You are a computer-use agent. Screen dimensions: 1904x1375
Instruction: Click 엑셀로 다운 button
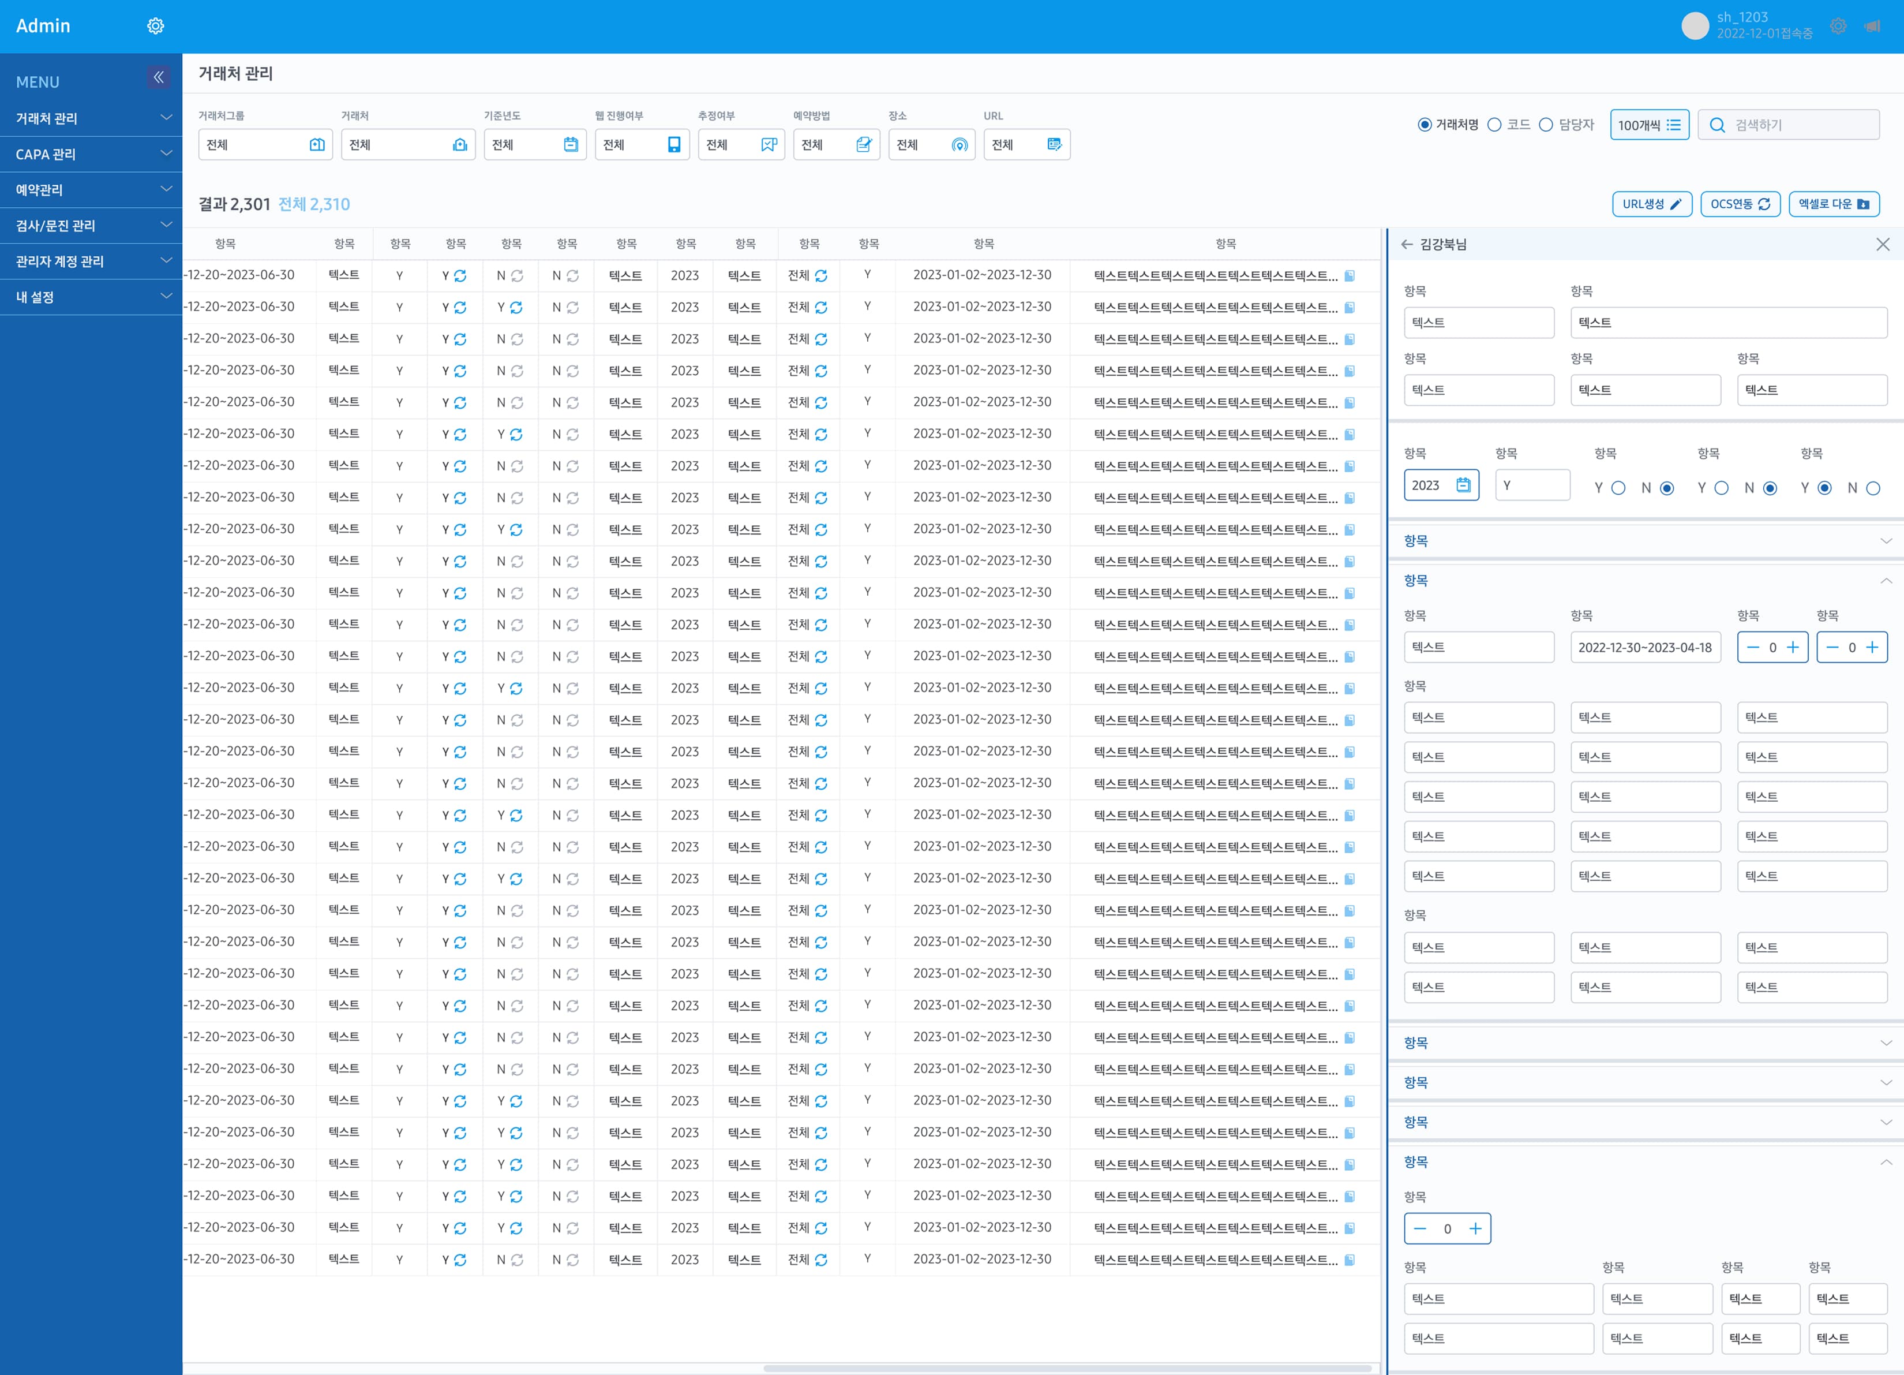(x=1834, y=204)
